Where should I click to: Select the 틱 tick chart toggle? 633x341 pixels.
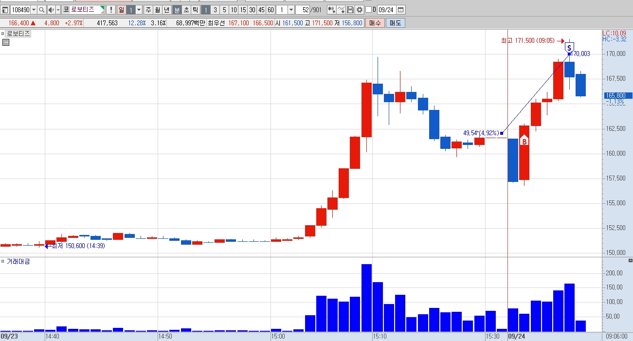(195, 10)
